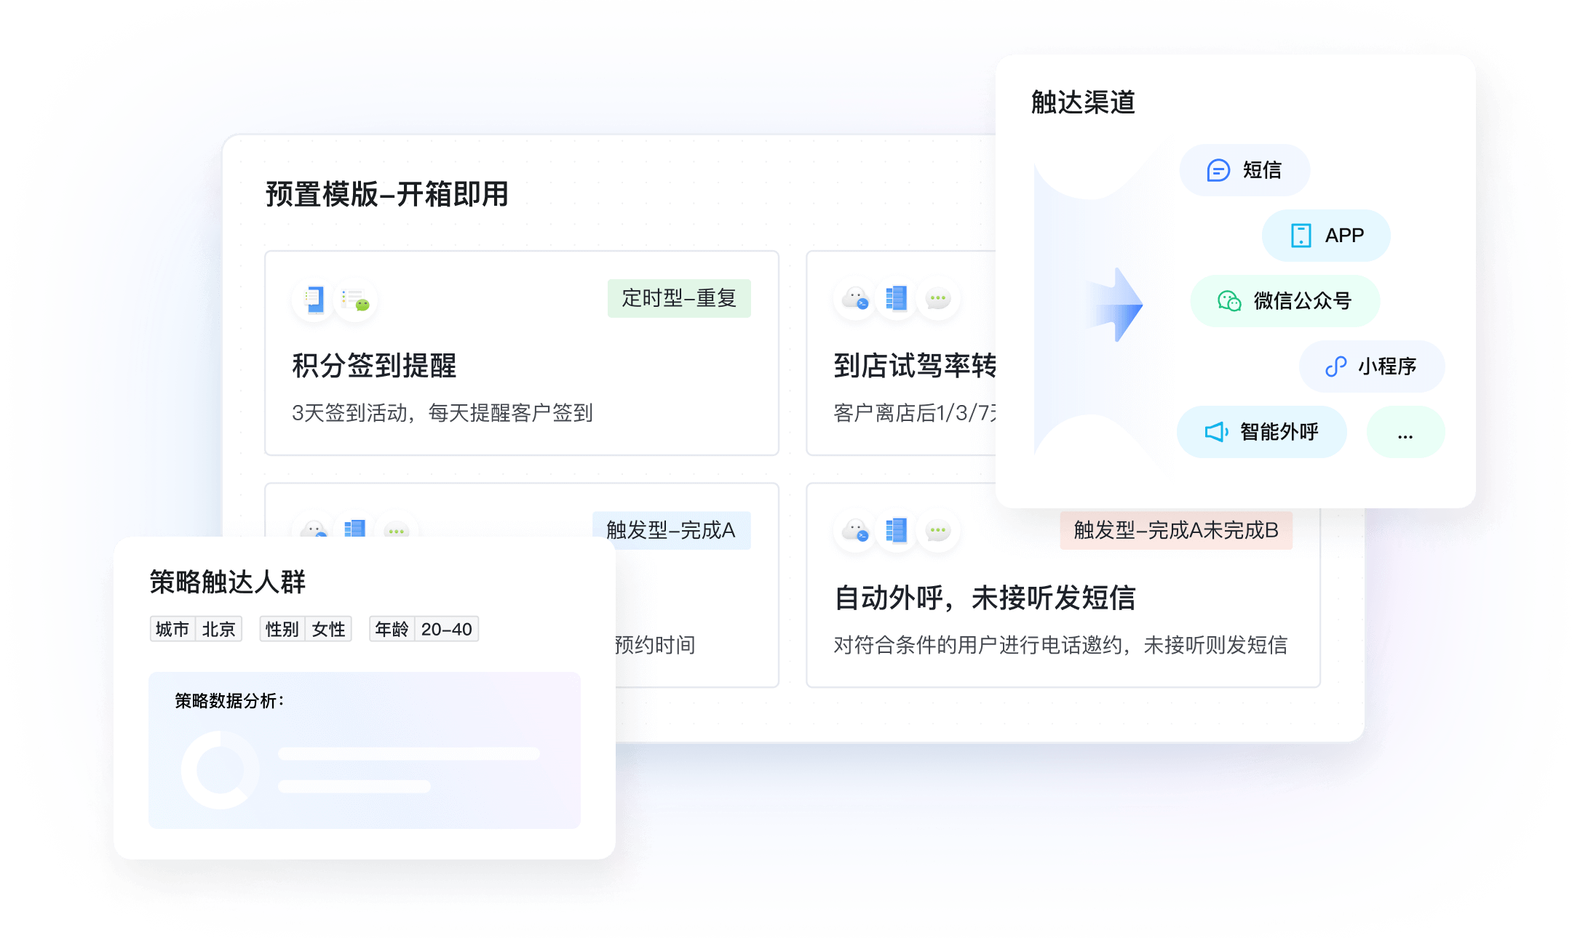Click the 微信公众号 WeChat icon
This screenshot has height=938, width=1572.
click(x=1220, y=300)
